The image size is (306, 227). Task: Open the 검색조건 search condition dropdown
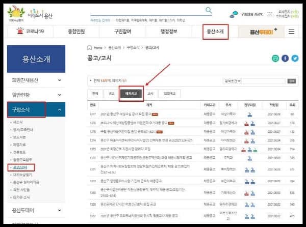[232, 81]
